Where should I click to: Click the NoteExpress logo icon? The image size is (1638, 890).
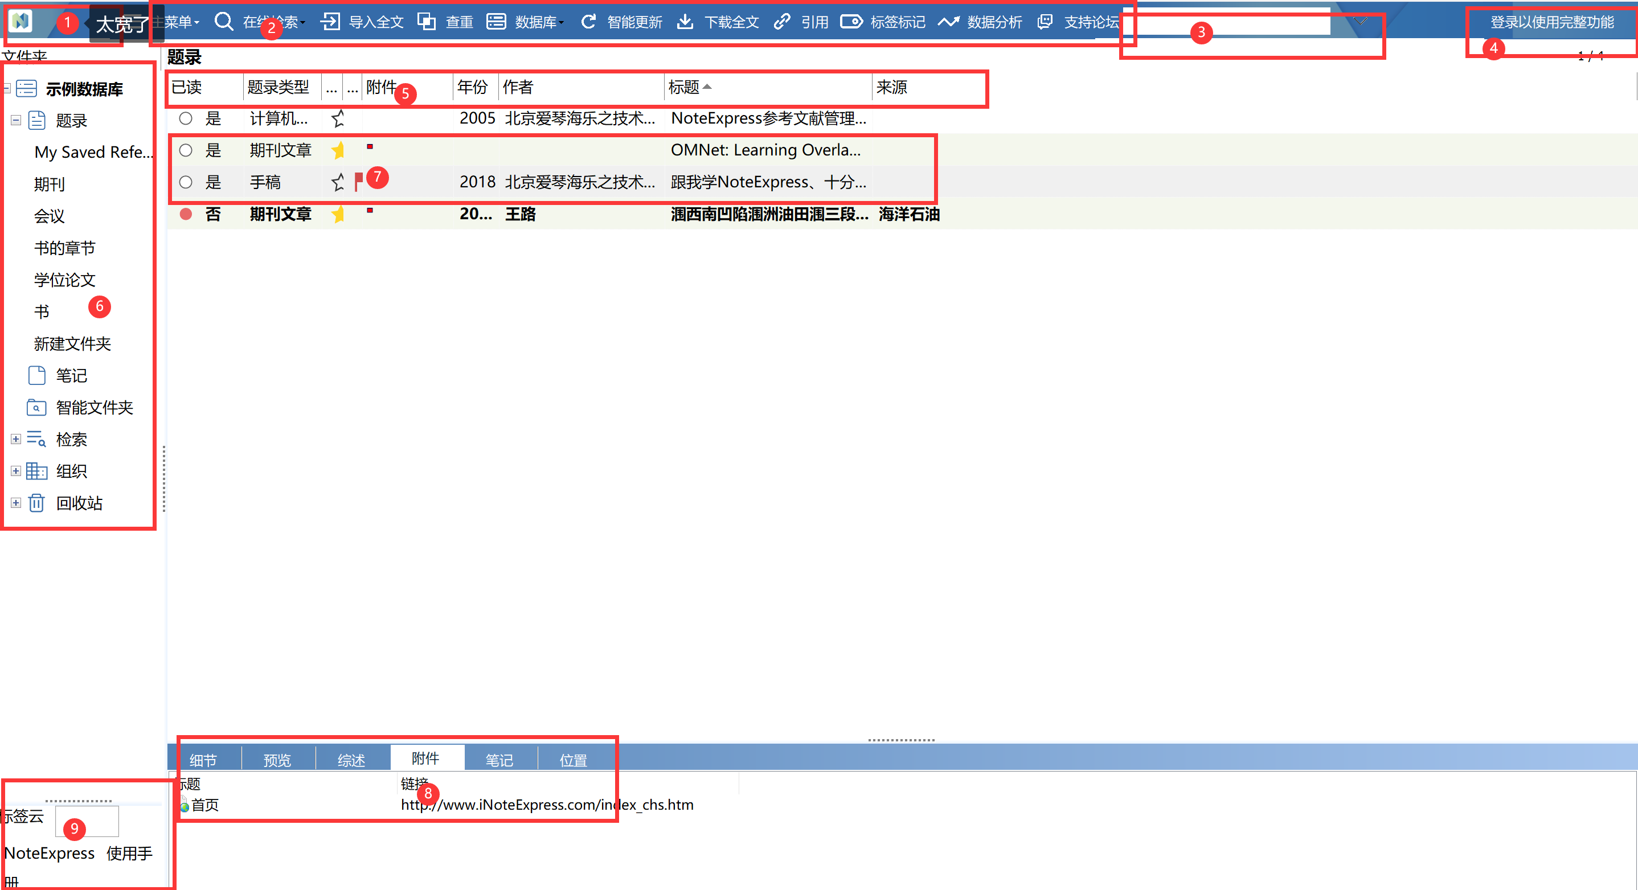point(21,22)
